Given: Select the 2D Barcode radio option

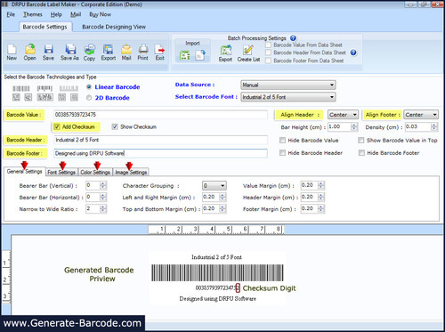Looking at the screenshot, I should (x=89, y=98).
